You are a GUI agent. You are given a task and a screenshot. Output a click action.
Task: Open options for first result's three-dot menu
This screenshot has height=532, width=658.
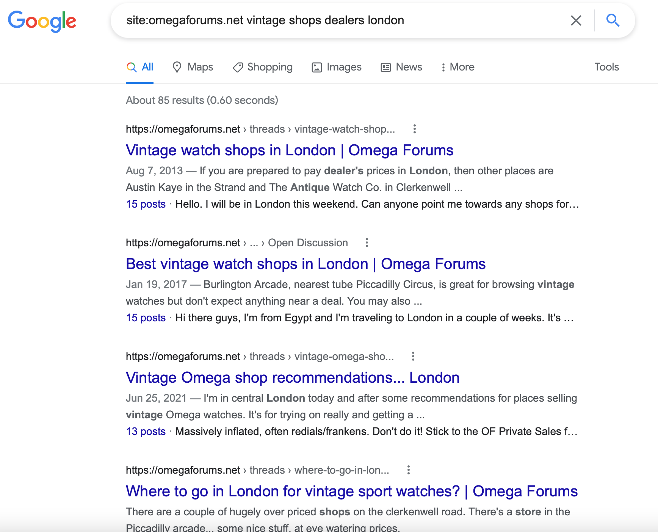[414, 129]
